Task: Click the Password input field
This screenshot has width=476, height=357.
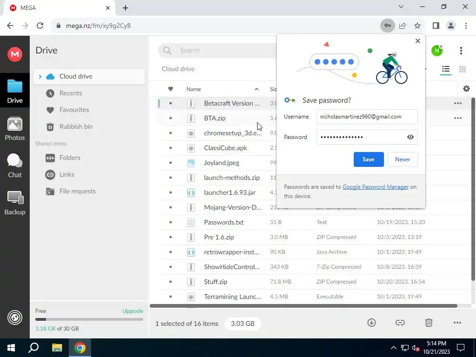Action: pyautogui.click(x=367, y=137)
